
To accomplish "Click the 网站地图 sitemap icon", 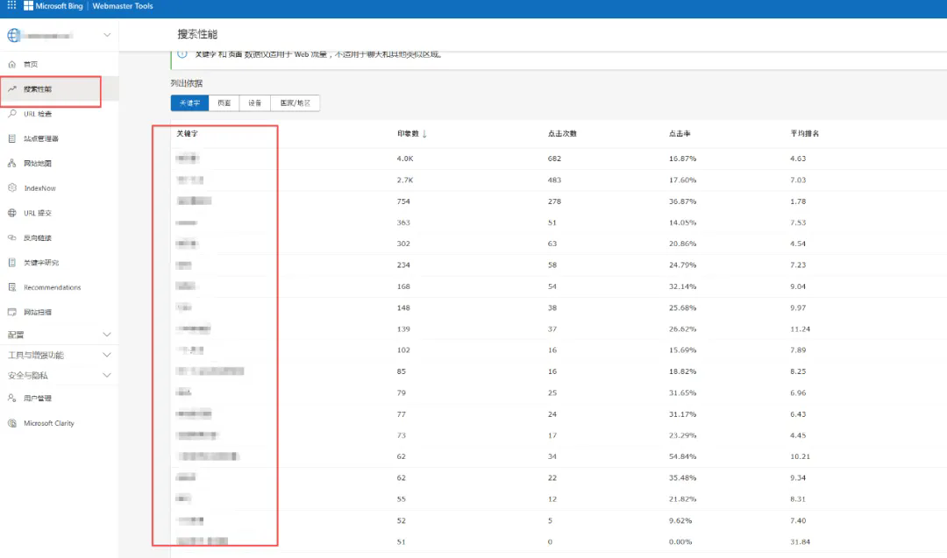I will tap(12, 164).
